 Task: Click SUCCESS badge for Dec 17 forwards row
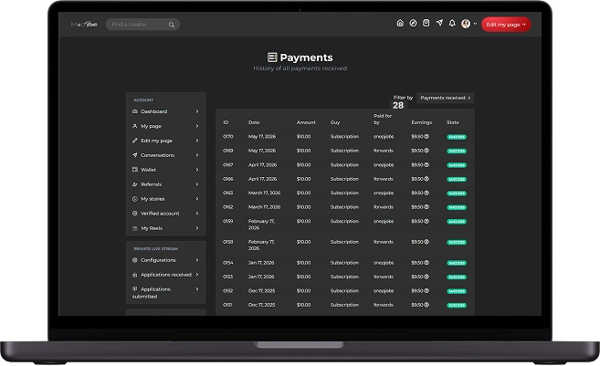click(457, 306)
